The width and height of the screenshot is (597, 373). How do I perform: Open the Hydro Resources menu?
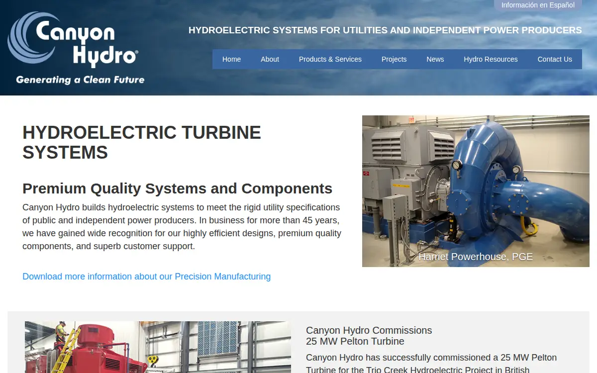pyautogui.click(x=491, y=59)
